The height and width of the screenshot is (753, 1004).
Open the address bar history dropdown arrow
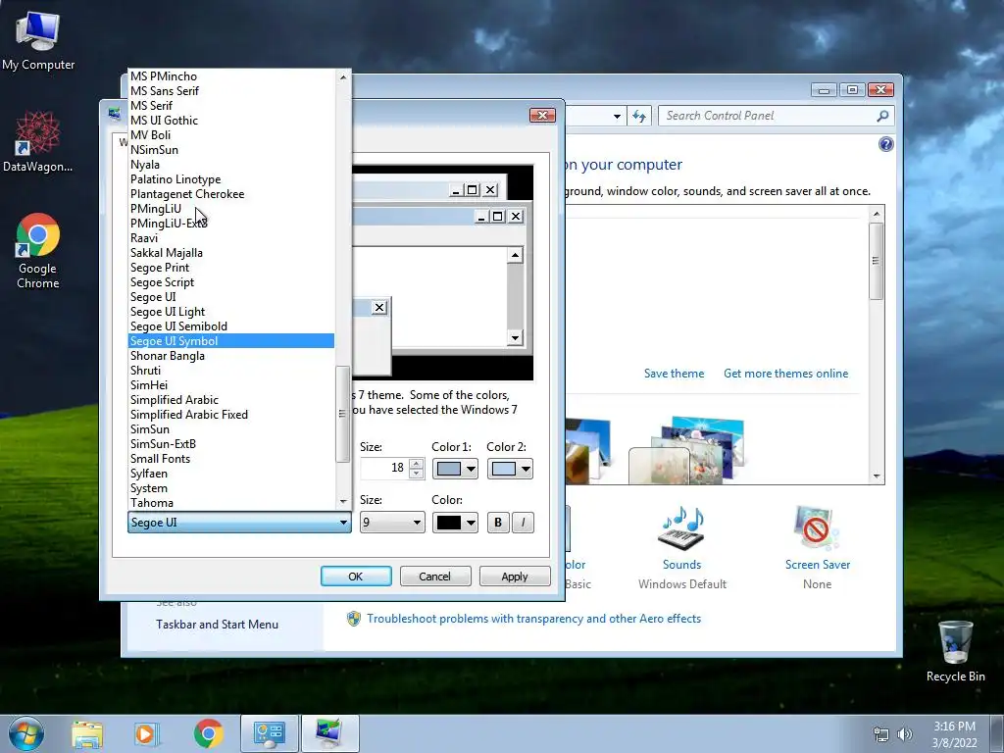(x=617, y=117)
